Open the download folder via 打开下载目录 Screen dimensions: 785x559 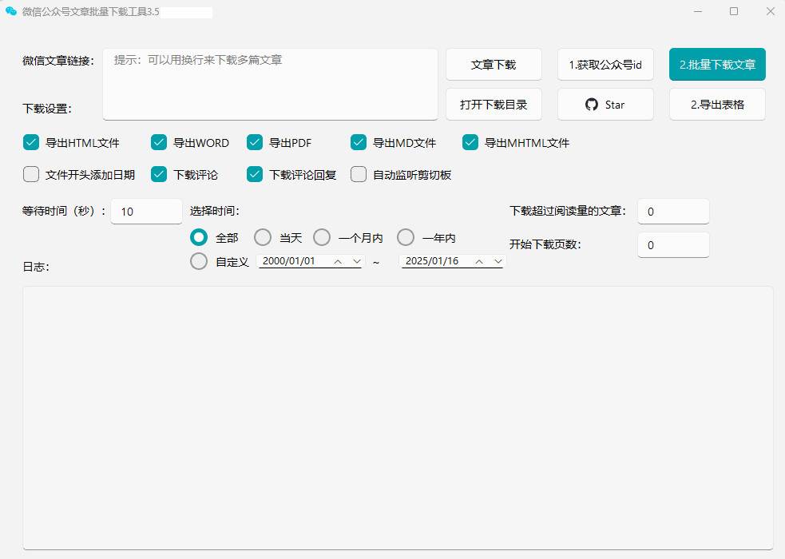coord(494,105)
